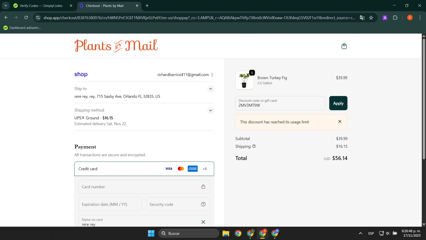
Task: Close the Verify Codes SimplyCodes tab
Action: [x=71, y=6]
